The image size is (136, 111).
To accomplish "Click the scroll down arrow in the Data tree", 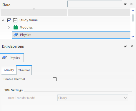I will click(133, 37).
